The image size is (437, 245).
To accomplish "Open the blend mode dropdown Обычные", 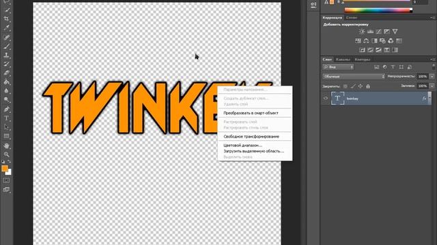I will tap(354, 76).
